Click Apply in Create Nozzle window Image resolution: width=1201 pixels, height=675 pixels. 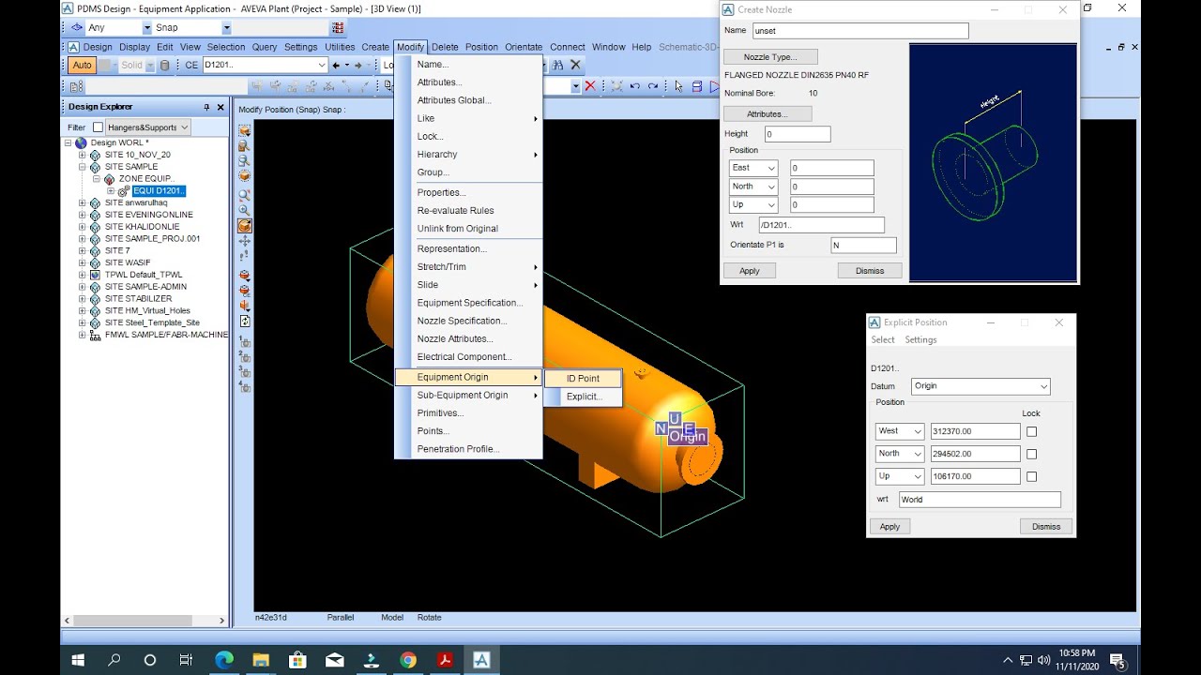click(750, 271)
